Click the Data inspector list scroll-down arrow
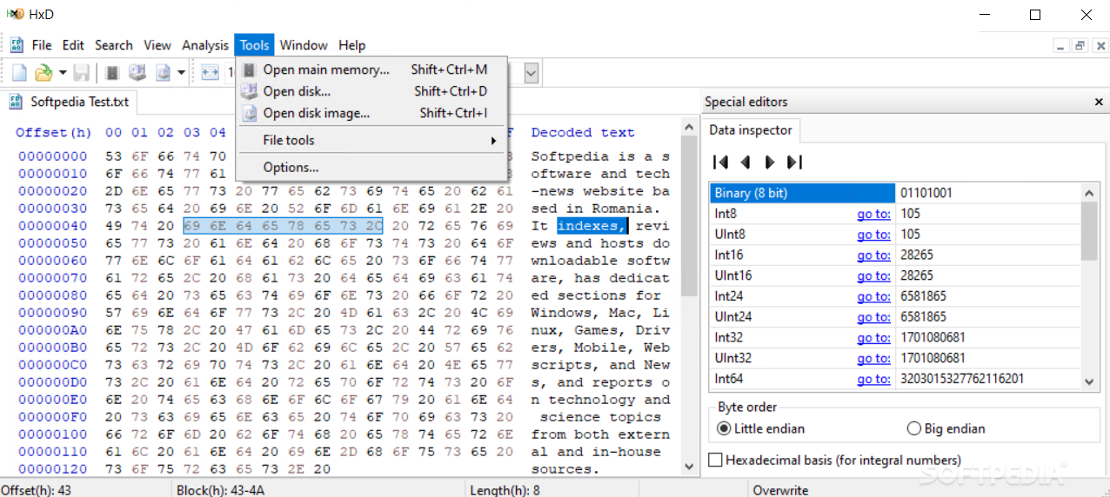Image resolution: width=1110 pixels, height=497 pixels. click(x=1090, y=381)
